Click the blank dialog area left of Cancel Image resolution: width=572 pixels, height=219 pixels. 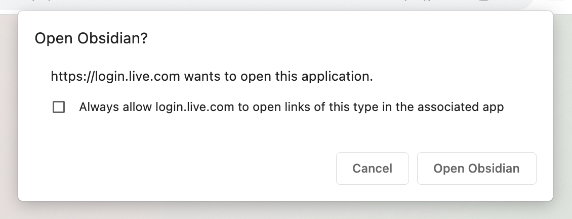[175, 169]
